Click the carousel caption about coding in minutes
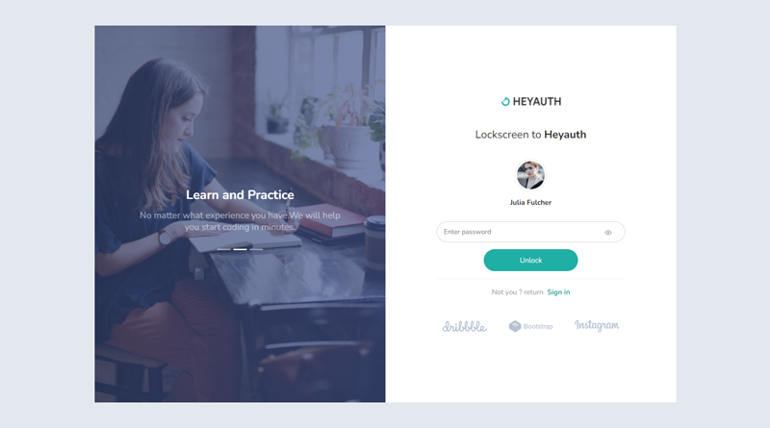 [240, 221]
